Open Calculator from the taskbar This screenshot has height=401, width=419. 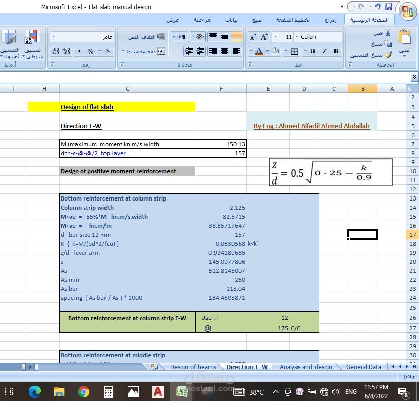108,392
